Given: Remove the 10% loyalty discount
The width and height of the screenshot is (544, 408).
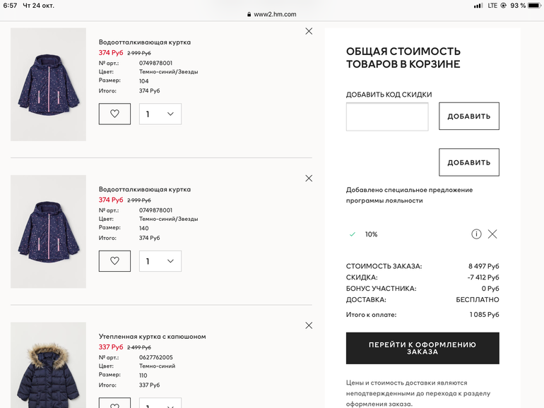Looking at the screenshot, I should tap(492, 234).
